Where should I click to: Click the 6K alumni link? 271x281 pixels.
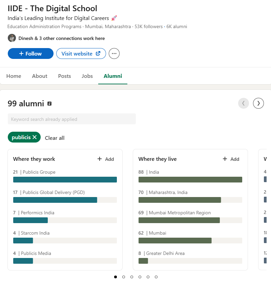[x=177, y=26]
